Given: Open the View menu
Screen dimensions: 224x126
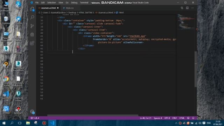Looking at the screenshot, I should (61, 2).
